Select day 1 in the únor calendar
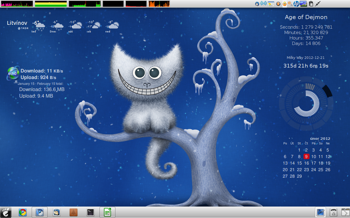Viewport: 350px width, 218px height. 300,150
